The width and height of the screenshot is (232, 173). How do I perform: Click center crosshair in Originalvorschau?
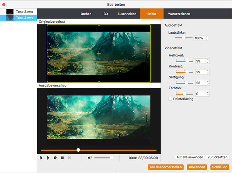(x=99, y=53)
